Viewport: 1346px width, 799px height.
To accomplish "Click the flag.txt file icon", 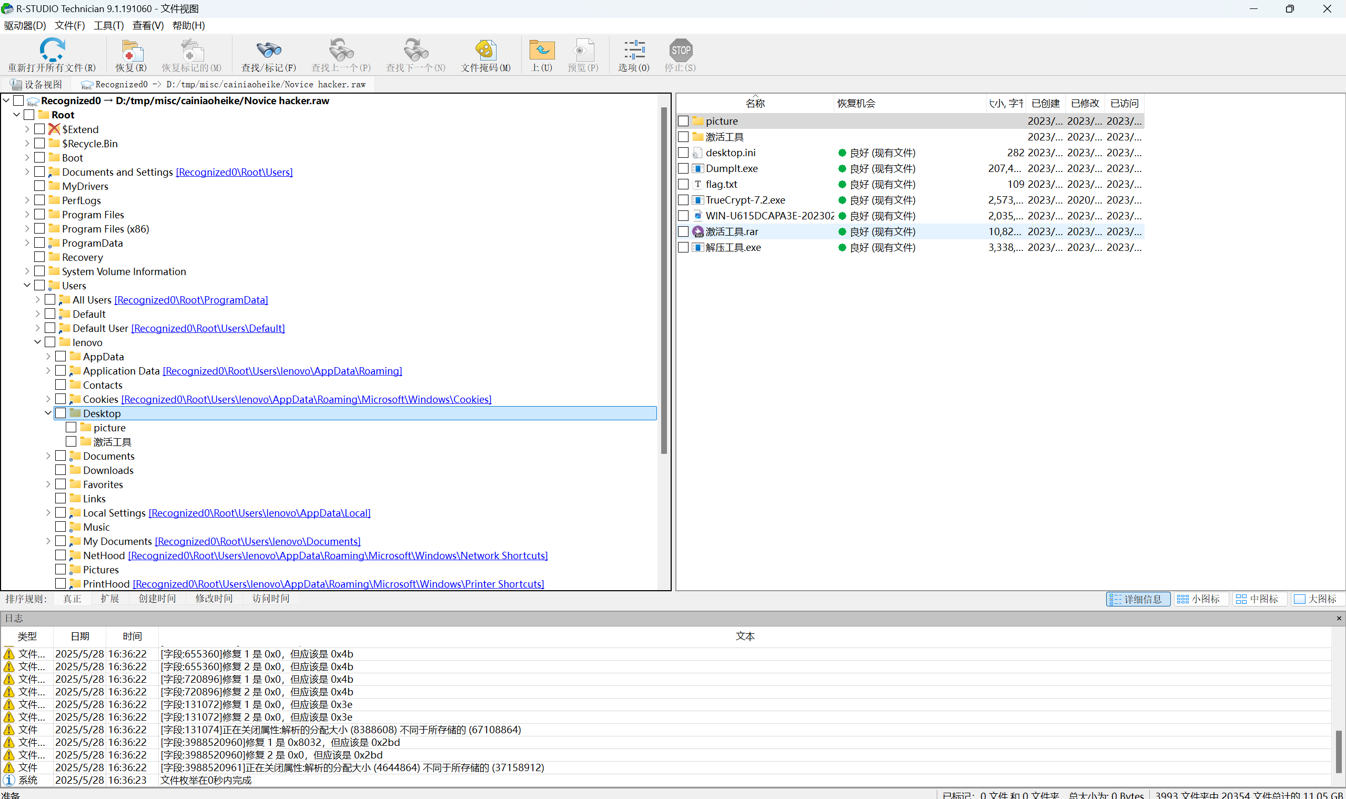I will pyautogui.click(x=698, y=184).
